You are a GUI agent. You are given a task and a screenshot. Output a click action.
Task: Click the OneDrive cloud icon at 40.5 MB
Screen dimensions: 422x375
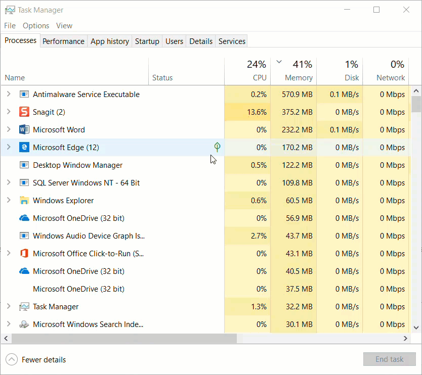pyautogui.click(x=24, y=271)
